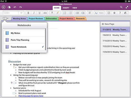
Task: Select the My Notes notebook
Action: 24,33
